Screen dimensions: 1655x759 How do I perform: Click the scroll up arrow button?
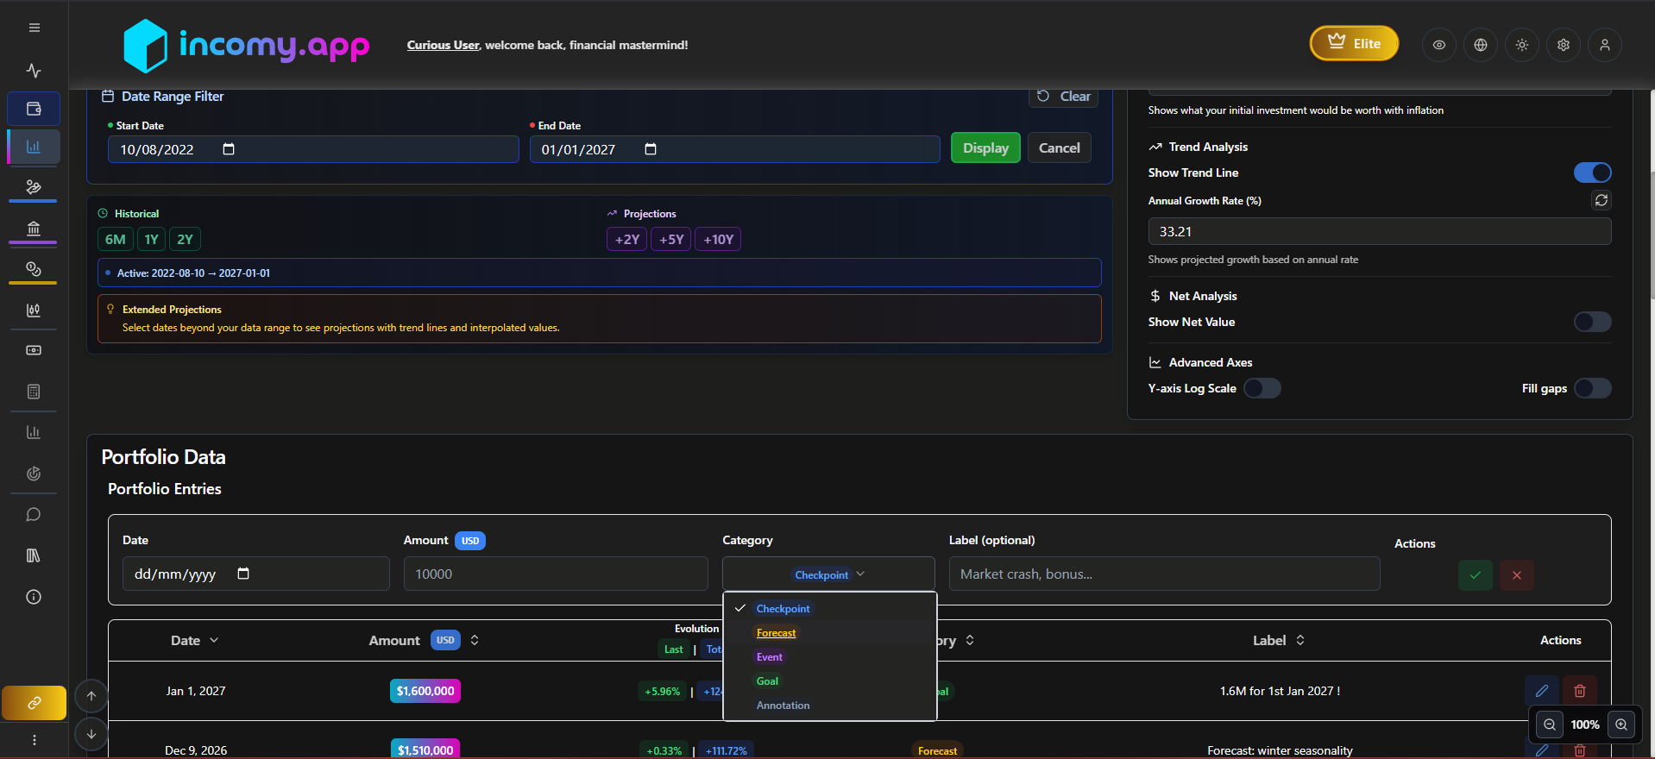[91, 696]
